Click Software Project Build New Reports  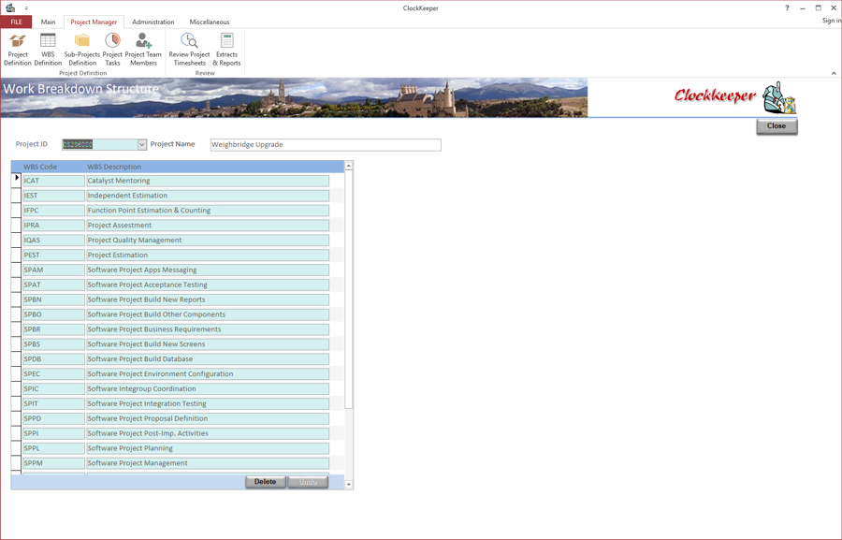208,299
